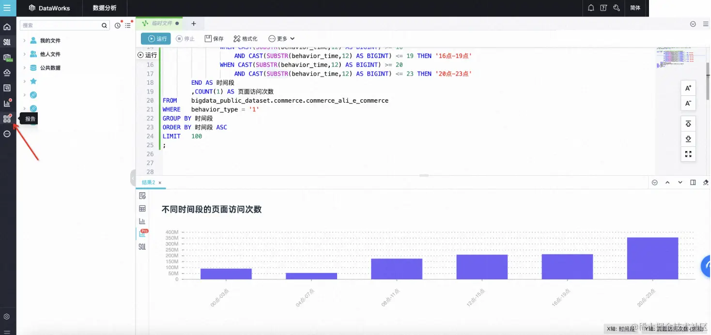Viewport: 711px width, 335px height.
Task: Go to the Home icon in sidebar
Action: pos(7,27)
